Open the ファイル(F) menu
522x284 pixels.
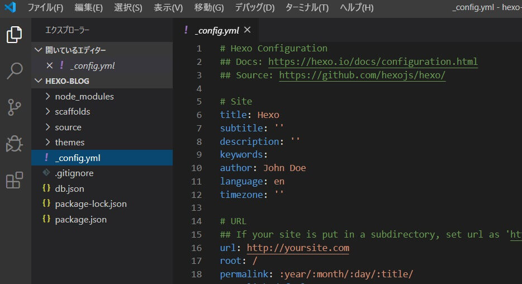tap(45, 7)
